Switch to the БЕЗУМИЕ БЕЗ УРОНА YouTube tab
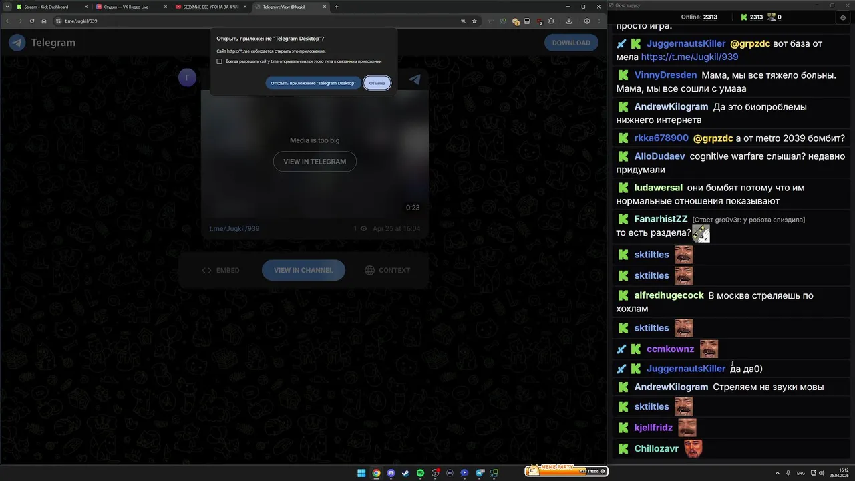 [210, 7]
